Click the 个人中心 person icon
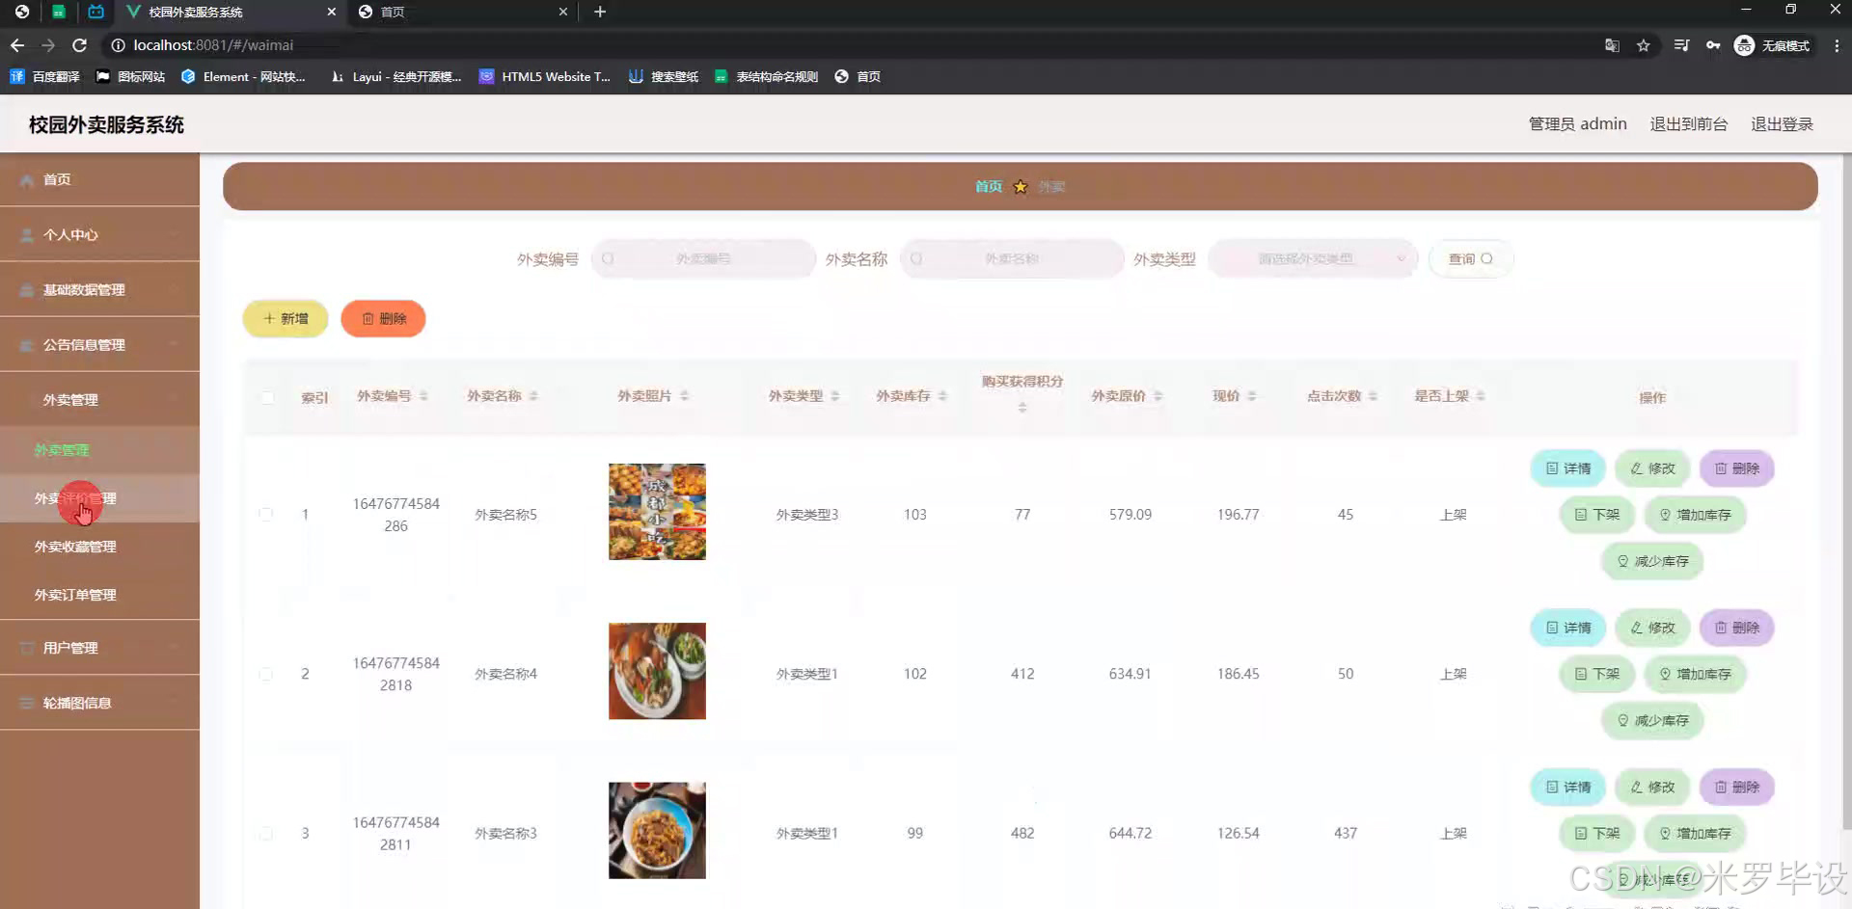Image resolution: width=1852 pixels, height=909 pixels. 26,234
